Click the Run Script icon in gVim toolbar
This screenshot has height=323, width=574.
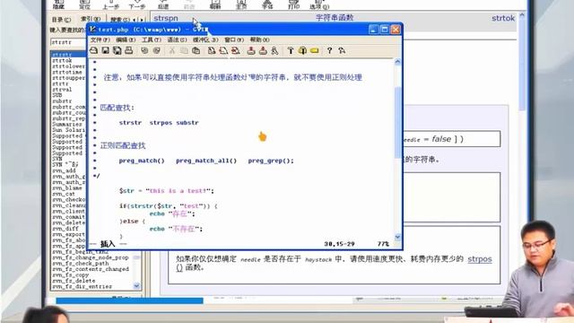(x=274, y=50)
